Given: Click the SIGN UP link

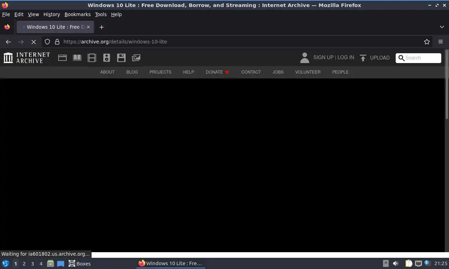Looking at the screenshot, I should tap(323, 57).
